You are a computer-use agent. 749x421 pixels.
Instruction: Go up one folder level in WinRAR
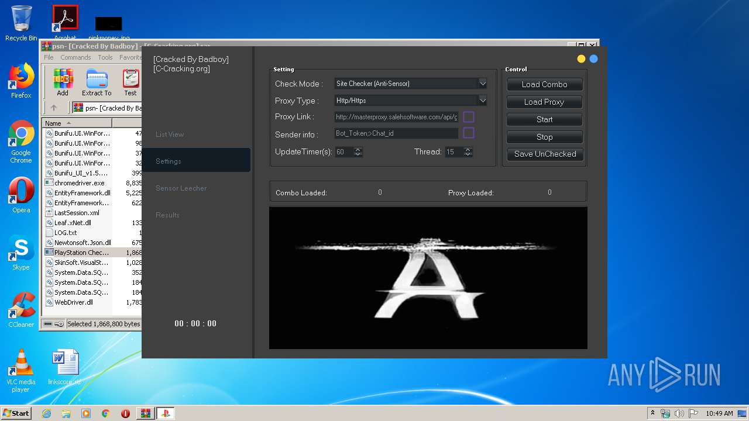coord(54,108)
